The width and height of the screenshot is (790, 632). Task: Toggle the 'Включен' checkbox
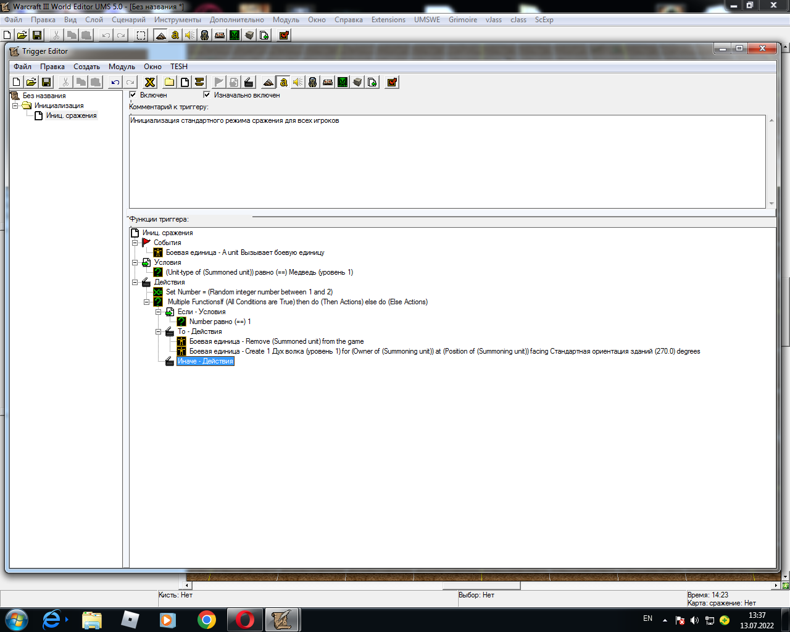click(133, 95)
